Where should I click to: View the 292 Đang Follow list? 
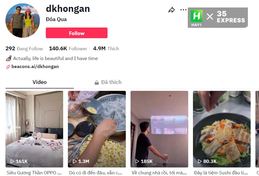[x=24, y=49]
